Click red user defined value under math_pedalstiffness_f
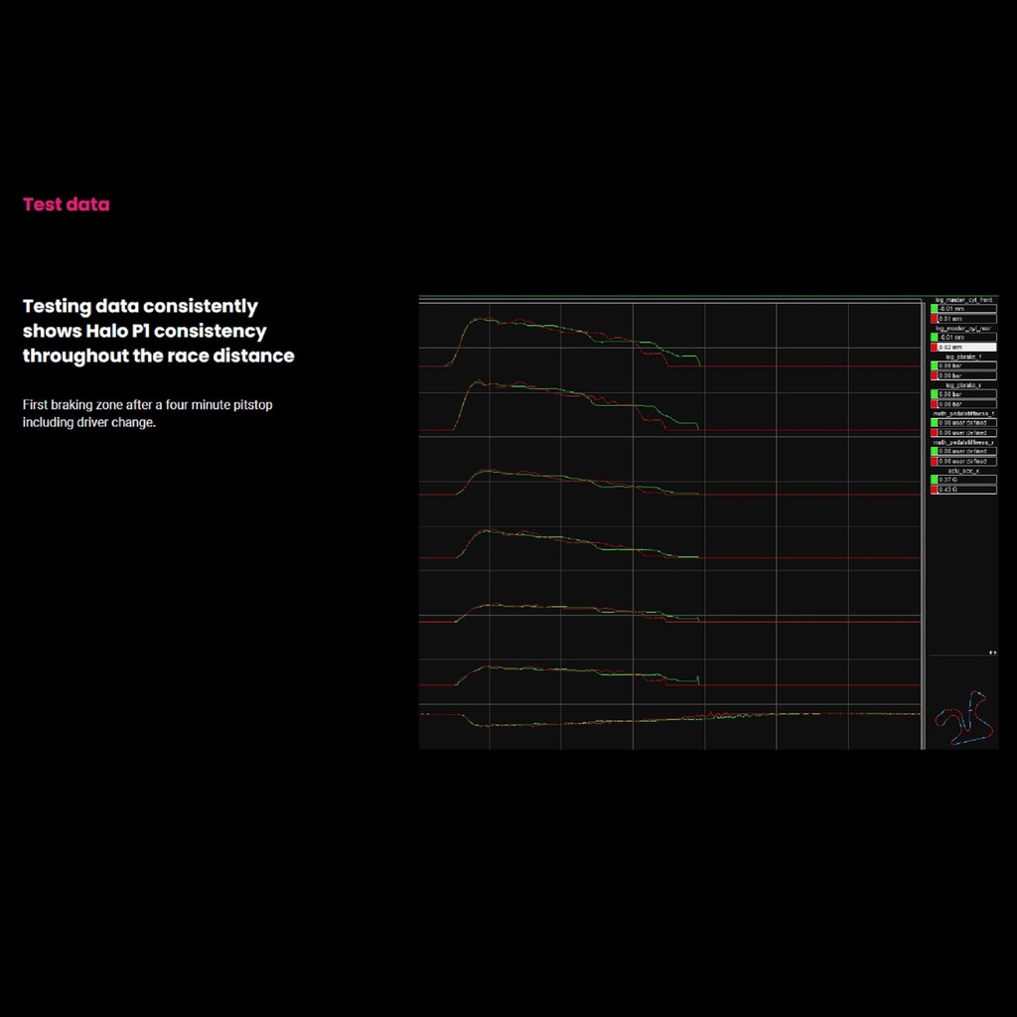 tap(967, 433)
